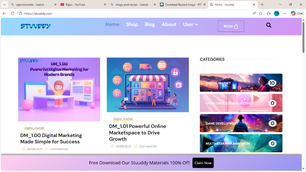Click the page vertical scrollbar

coord(303,96)
